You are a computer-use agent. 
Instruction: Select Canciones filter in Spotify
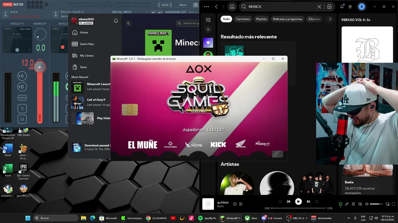pyautogui.click(x=243, y=19)
